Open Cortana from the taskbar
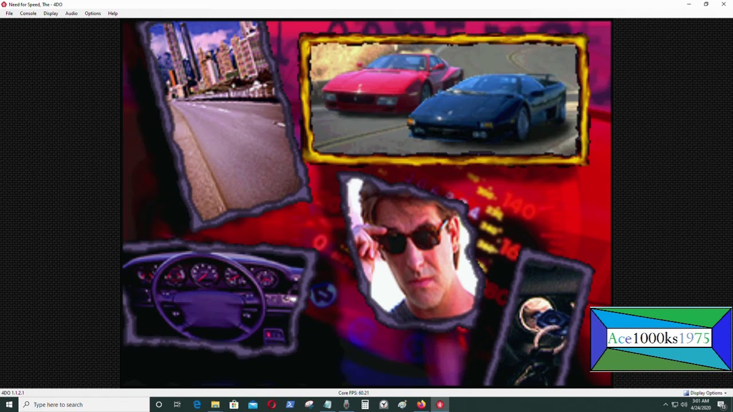The image size is (733, 412). [159, 405]
